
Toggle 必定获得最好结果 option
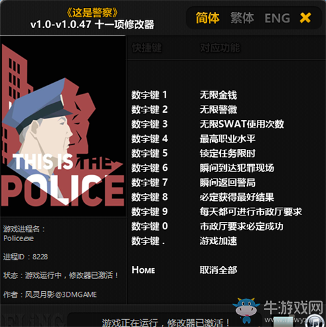click(237, 197)
